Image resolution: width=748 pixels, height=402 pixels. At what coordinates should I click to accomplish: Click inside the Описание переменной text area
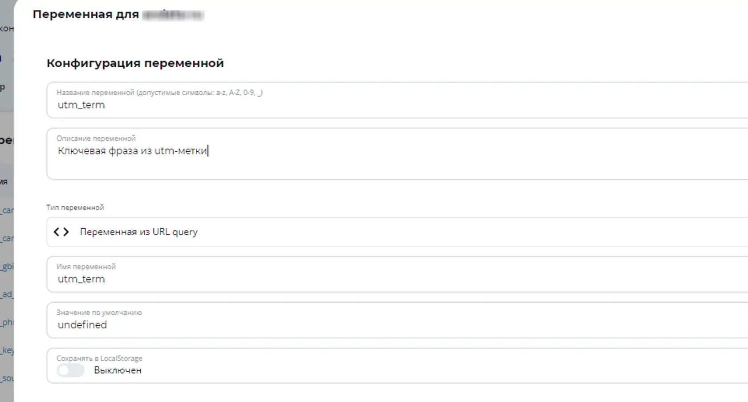[x=397, y=154]
